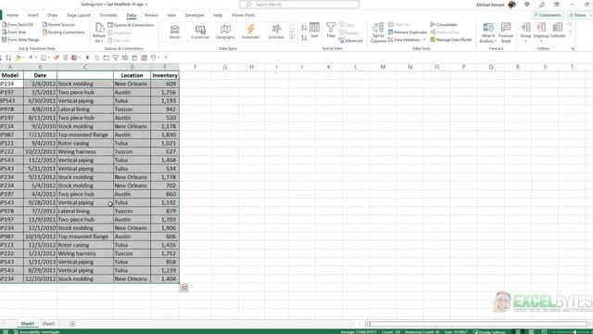Click the Inventory header cell
Viewport: 593px width, 334px height.
click(165, 75)
